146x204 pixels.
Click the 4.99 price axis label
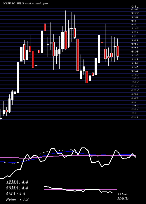pyautogui.click(x=135, y=13)
